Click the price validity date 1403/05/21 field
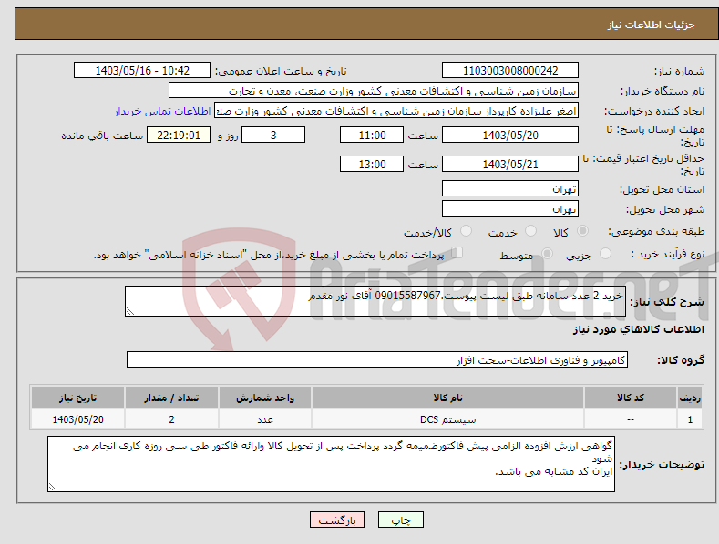Image resolution: width=719 pixels, height=544 pixels. [510, 164]
